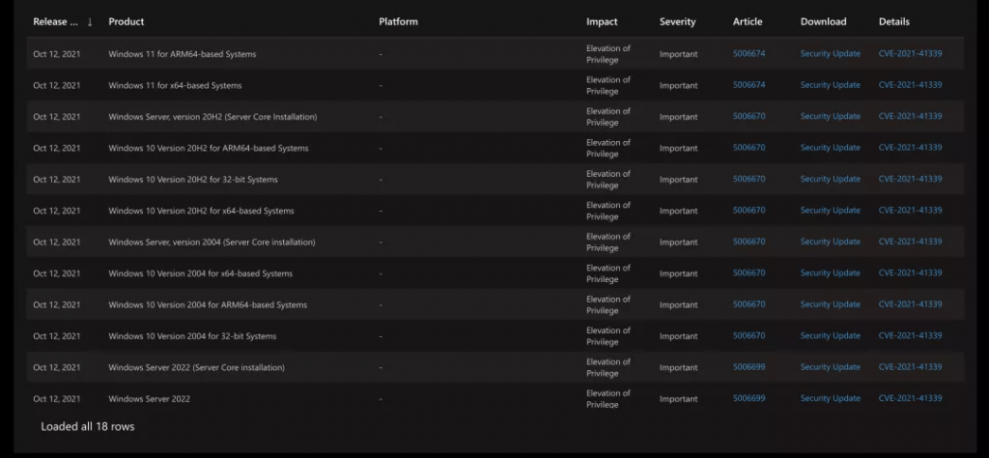The image size is (989, 458).
Task: Open article 5006674 for Windows 11 ARM64
Action: [x=749, y=53]
